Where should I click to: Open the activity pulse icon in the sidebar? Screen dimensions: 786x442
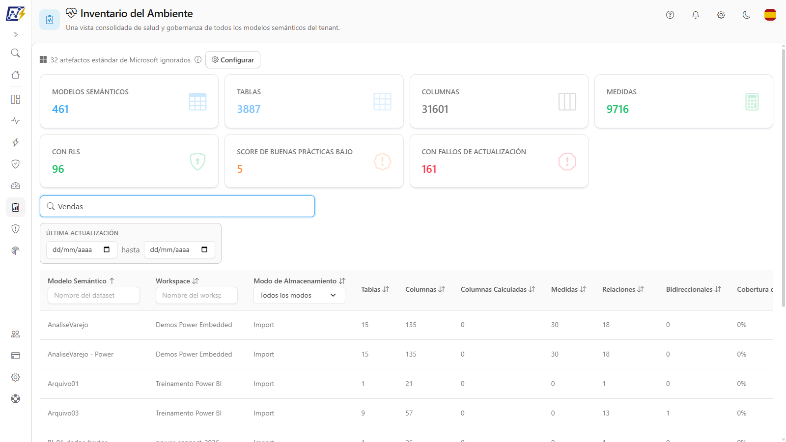pyautogui.click(x=16, y=121)
